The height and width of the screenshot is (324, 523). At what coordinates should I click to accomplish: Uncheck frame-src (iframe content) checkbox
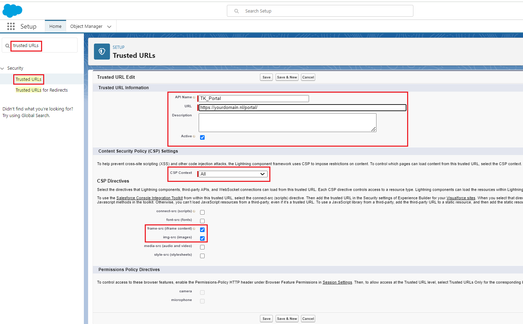click(202, 230)
